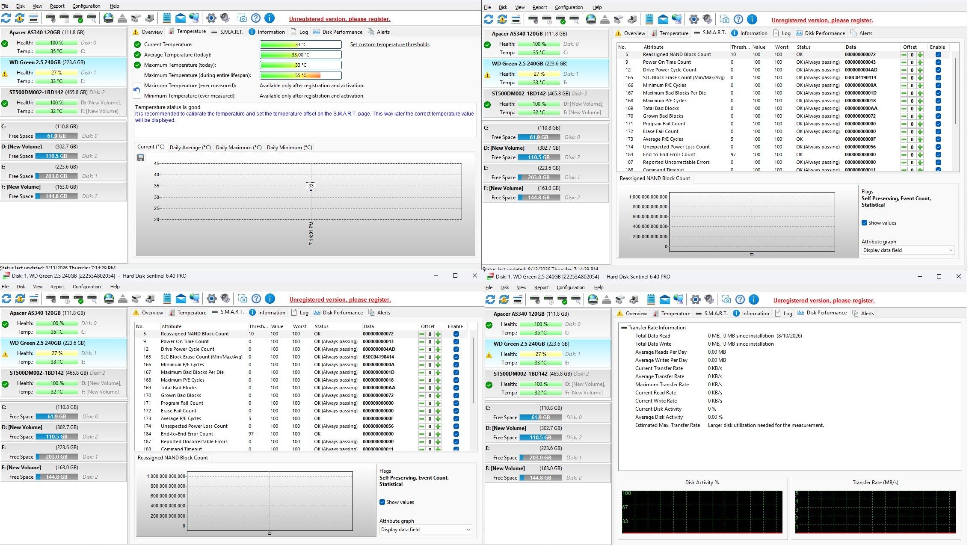Click the envelope e-mail icon in top-left window
Image resolution: width=969 pixels, height=545 pixels.
pyautogui.click(x=181, y=18)
